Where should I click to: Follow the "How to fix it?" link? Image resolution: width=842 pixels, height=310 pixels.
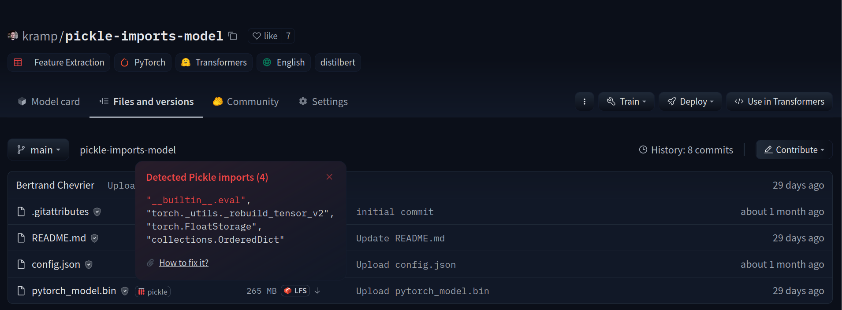click(x=183, y=263)
